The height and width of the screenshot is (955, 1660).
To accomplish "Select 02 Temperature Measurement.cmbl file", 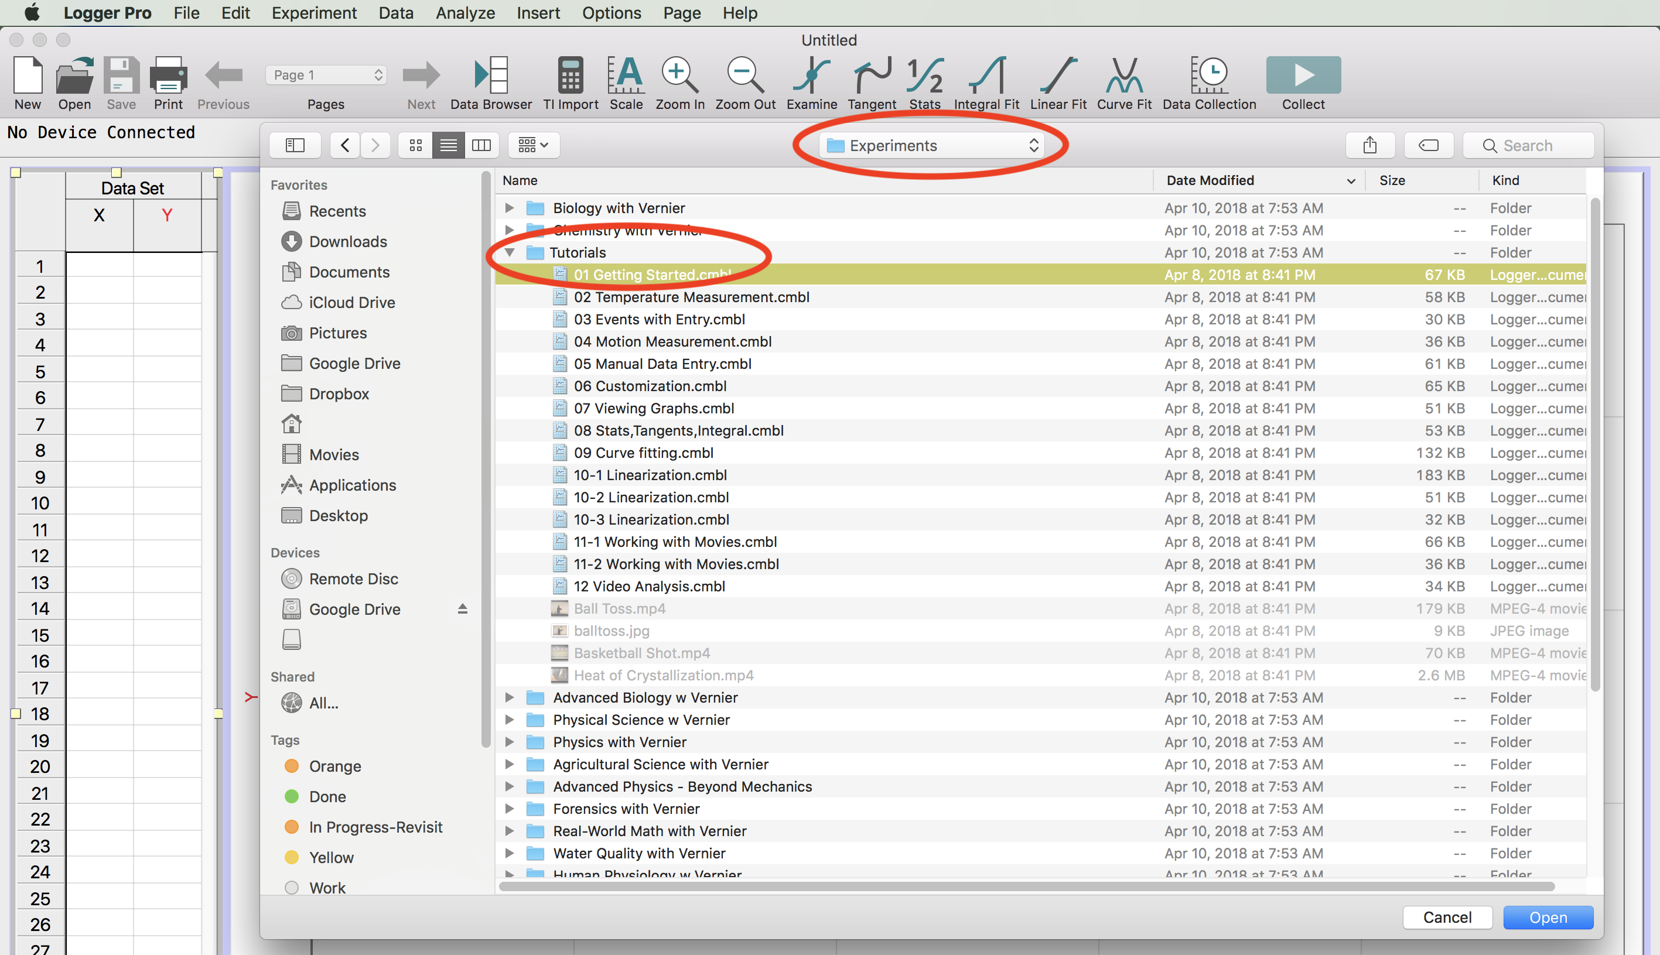I will pyautogui.click(x=1041, y=297).
